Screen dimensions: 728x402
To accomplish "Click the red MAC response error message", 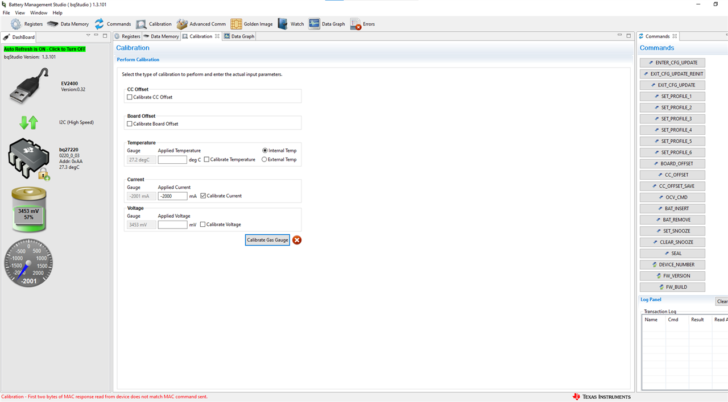I will (105, 397).
